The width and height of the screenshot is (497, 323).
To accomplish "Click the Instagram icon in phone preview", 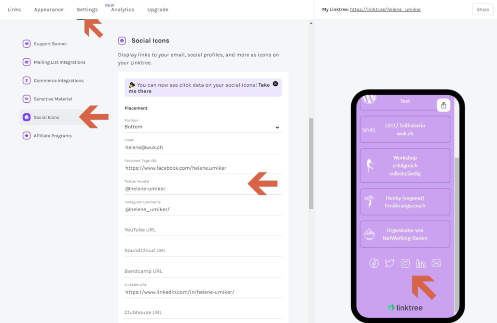I will [405, 263].
